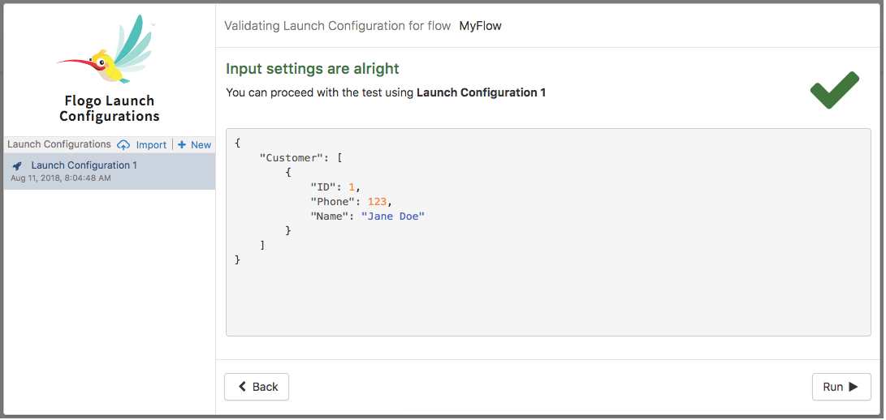Select Launch Configuration 1 in the list
886x420 pixels.
coord(84,165)
